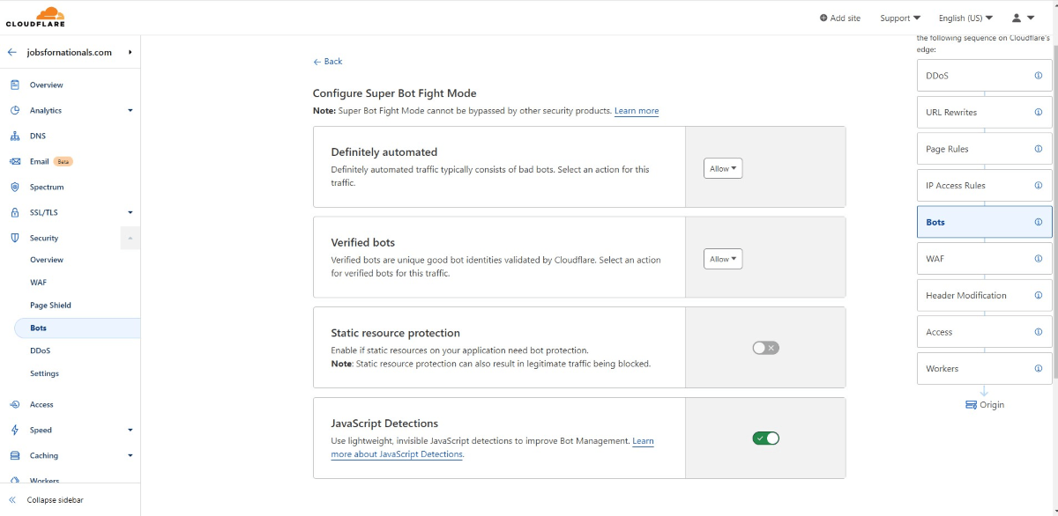Screen dimensions: 1058x516
Task: Click the Page Rules sequence box
Action: [x=984, y=149]
